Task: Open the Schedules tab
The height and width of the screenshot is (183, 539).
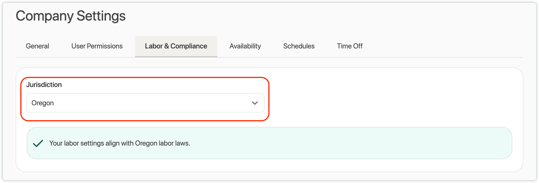Action: pyautogui.click(x=299, y=46)
